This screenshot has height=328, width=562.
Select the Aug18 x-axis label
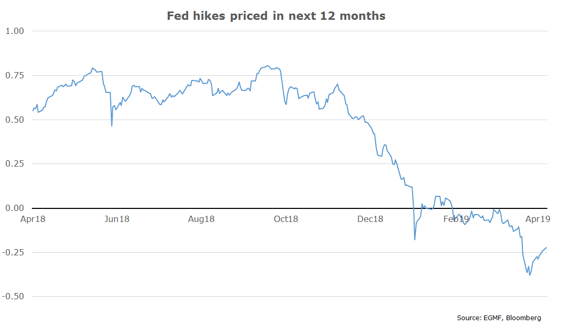coord(201,219)
